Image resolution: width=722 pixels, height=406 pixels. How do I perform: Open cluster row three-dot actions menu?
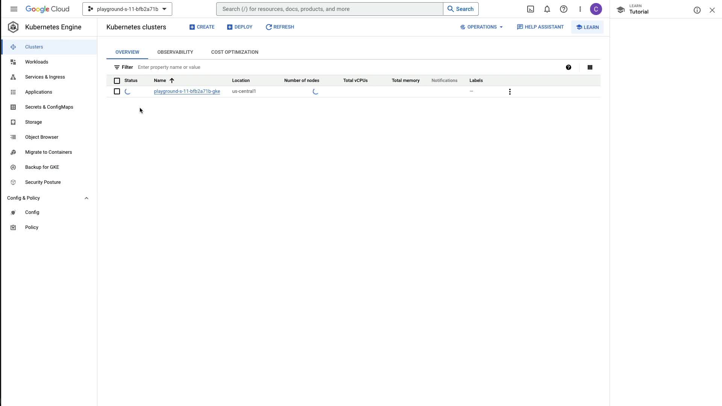point(510,92)
